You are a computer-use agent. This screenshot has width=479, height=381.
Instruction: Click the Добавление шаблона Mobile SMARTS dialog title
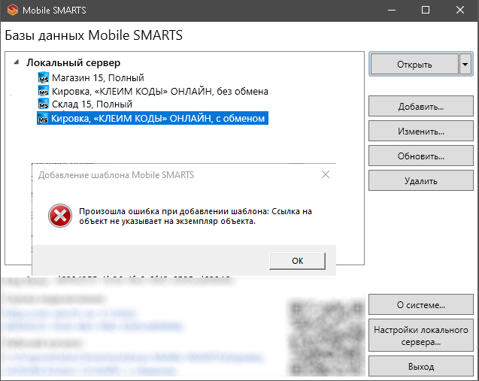click(116, 175)
